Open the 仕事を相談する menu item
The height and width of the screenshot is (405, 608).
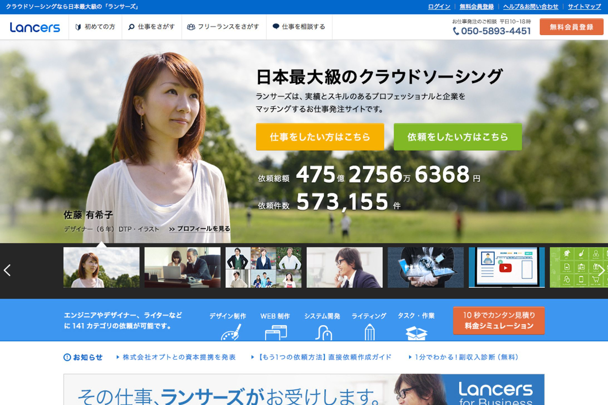click(x=299, y=27)
